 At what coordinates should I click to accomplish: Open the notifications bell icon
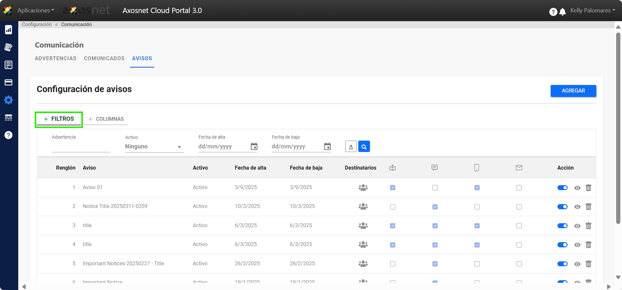click(x=562, y=12)
